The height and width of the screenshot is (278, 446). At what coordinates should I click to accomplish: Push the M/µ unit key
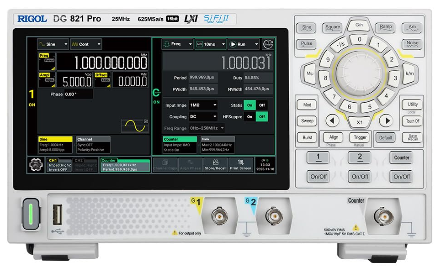310,73
